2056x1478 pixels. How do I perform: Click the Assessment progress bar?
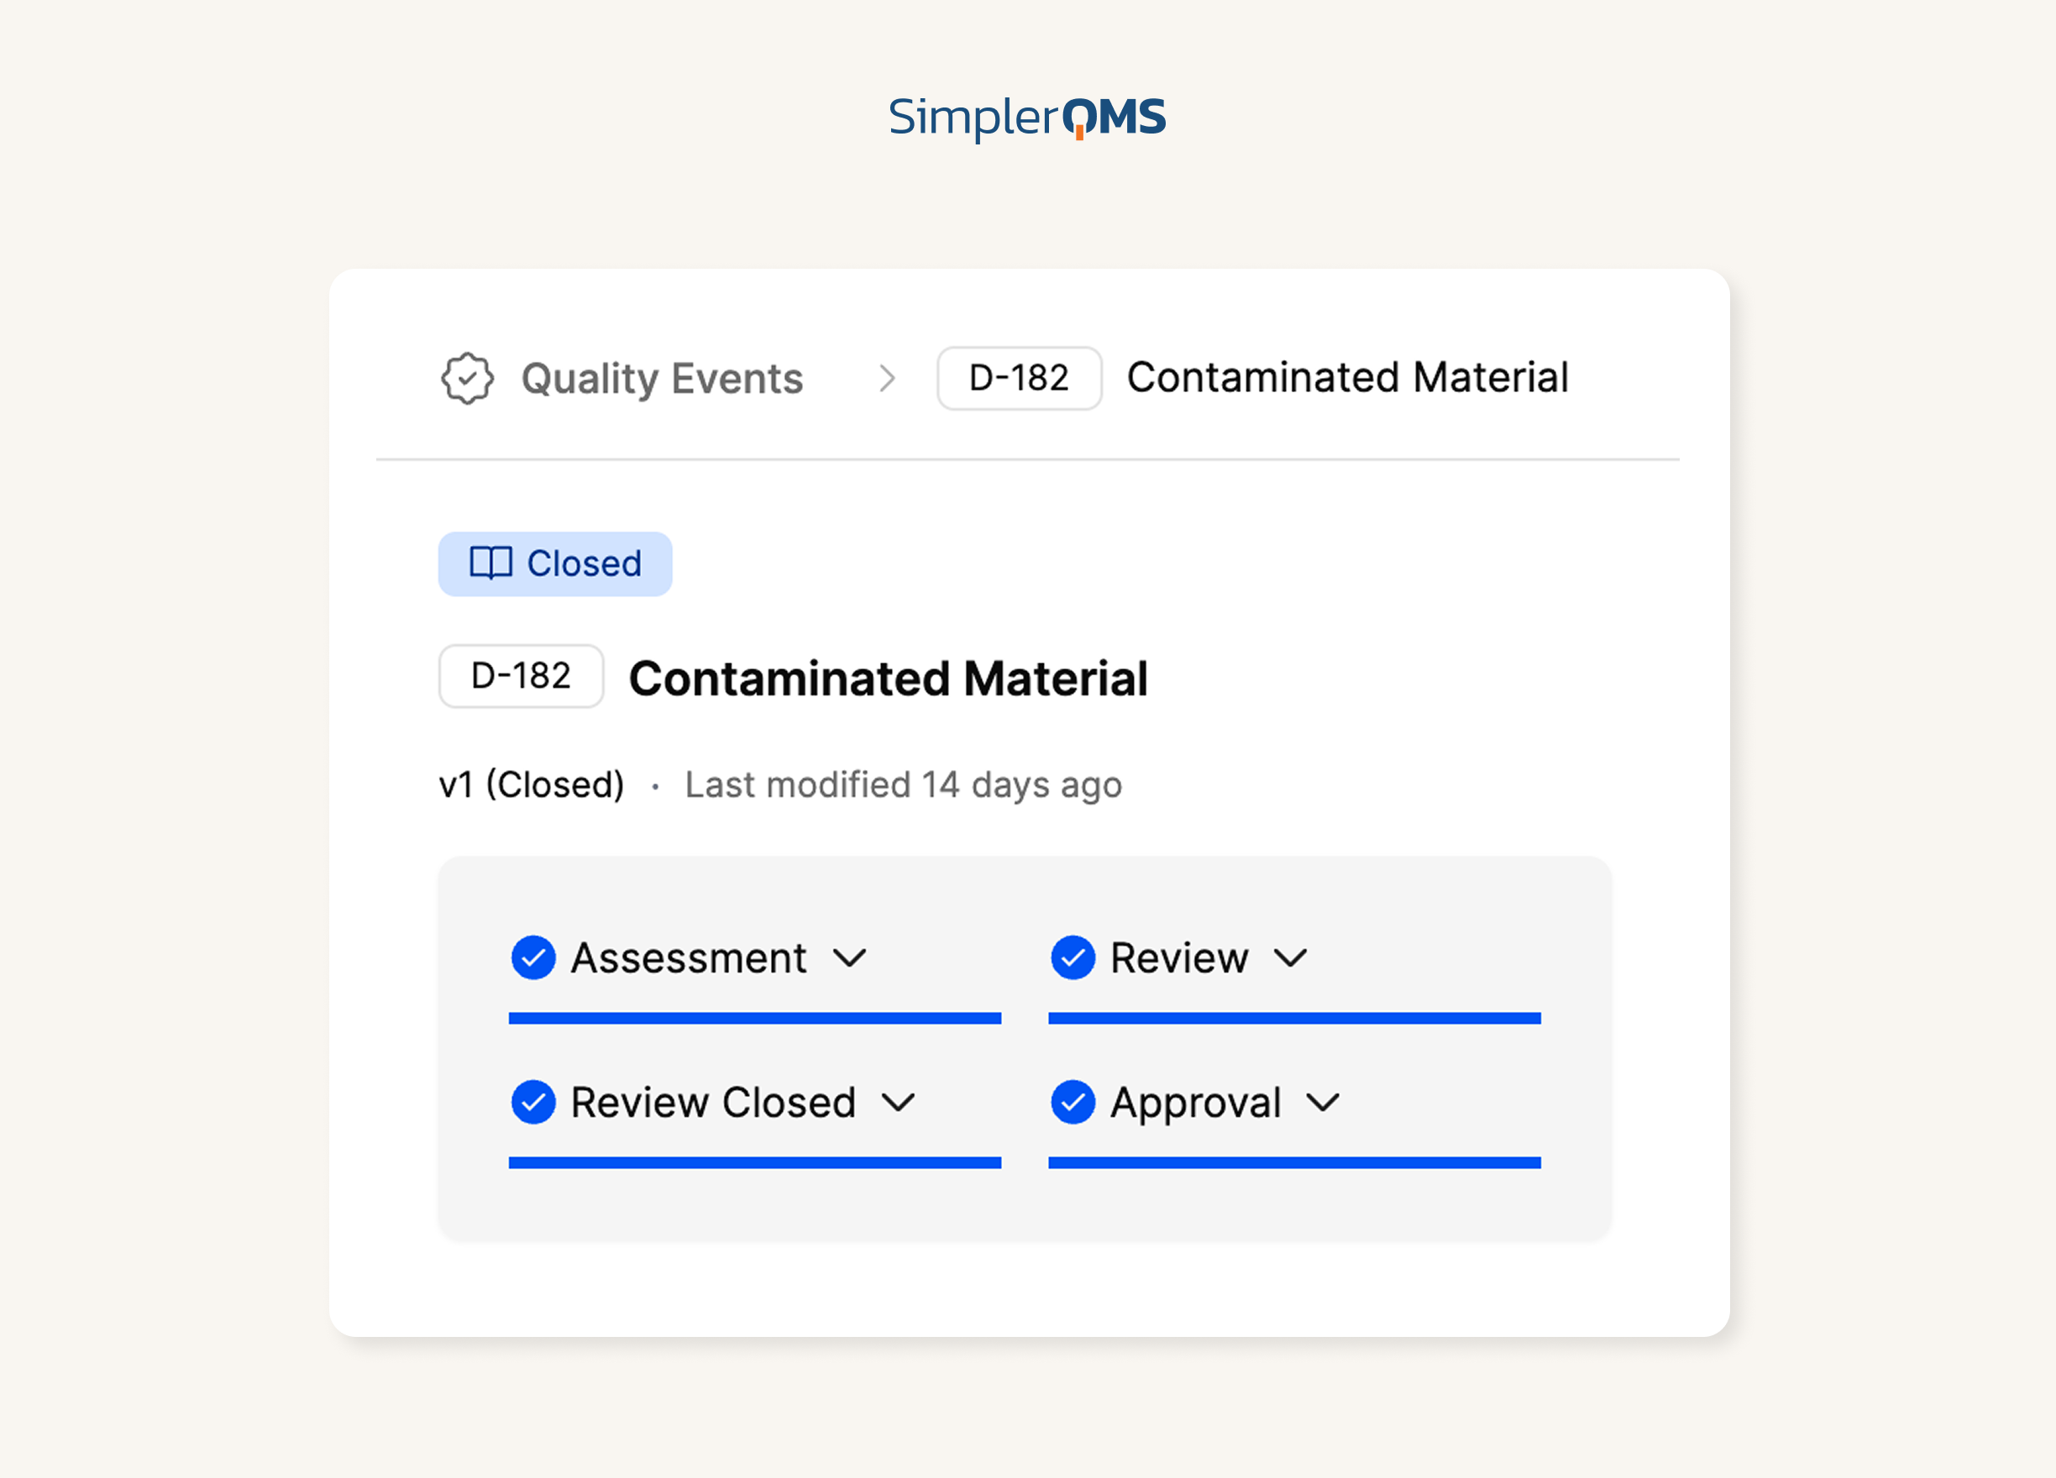pos(755,1019)
